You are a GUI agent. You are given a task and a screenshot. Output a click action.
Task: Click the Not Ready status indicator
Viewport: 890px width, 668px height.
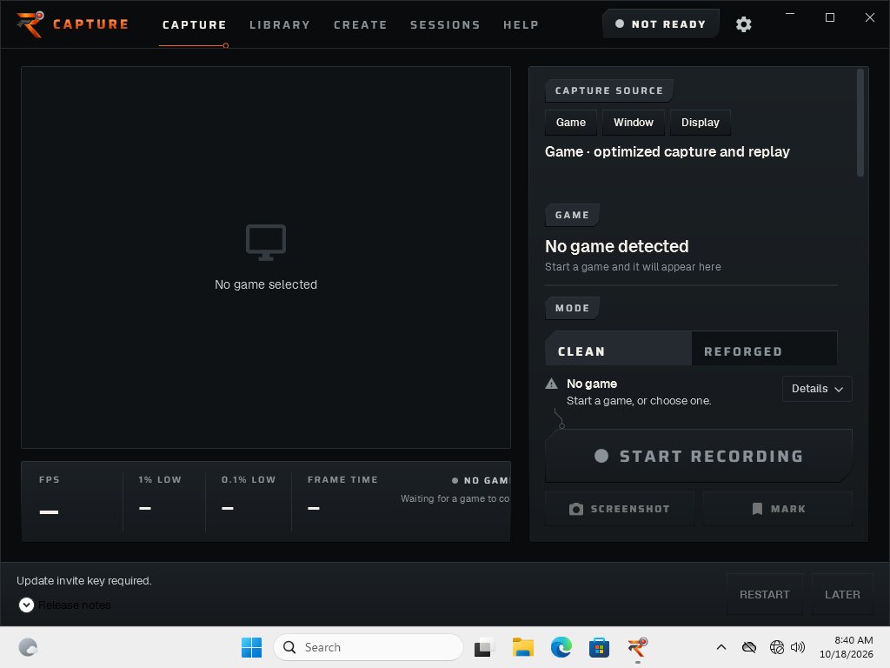pyautogui.click(x=661, y=23)
